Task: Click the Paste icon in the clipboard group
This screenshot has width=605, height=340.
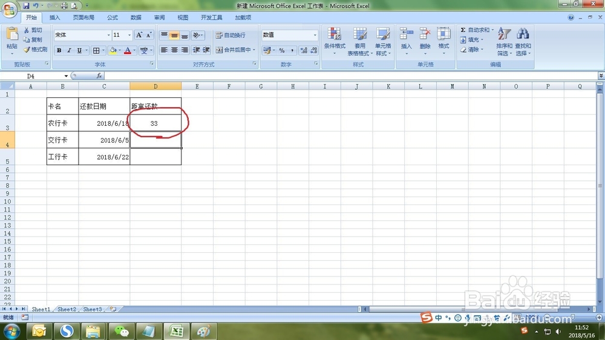Action: click(x=12, y=34)
